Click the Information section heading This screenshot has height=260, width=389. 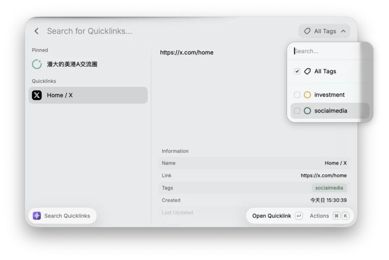[x=175, y=151]
